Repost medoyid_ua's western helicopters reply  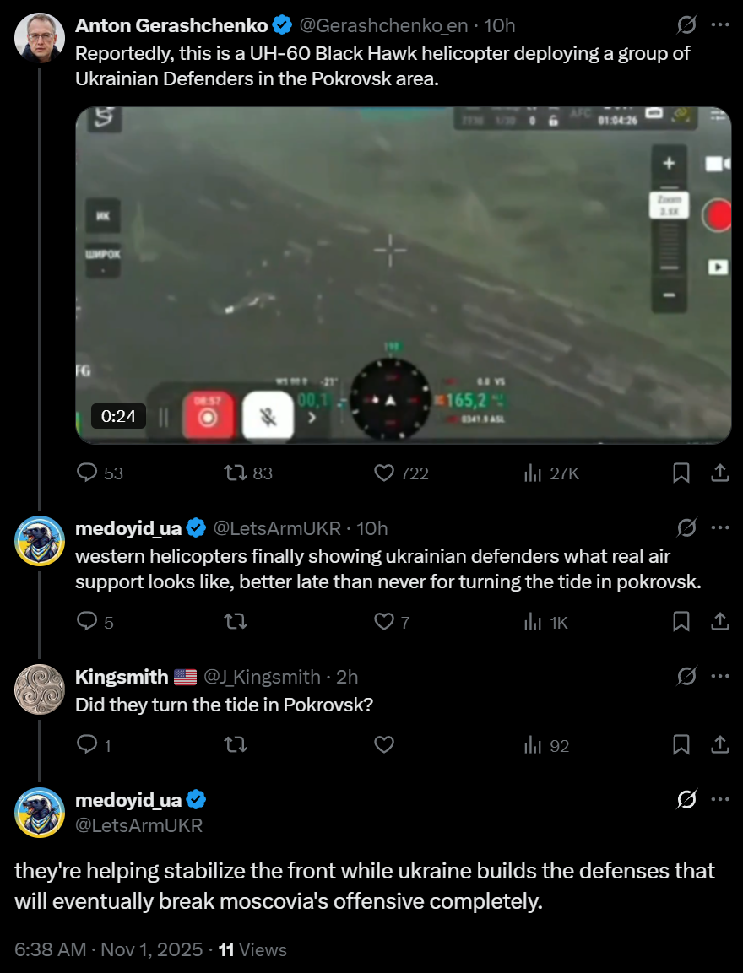pyautogui.click(x=236, y=622)
